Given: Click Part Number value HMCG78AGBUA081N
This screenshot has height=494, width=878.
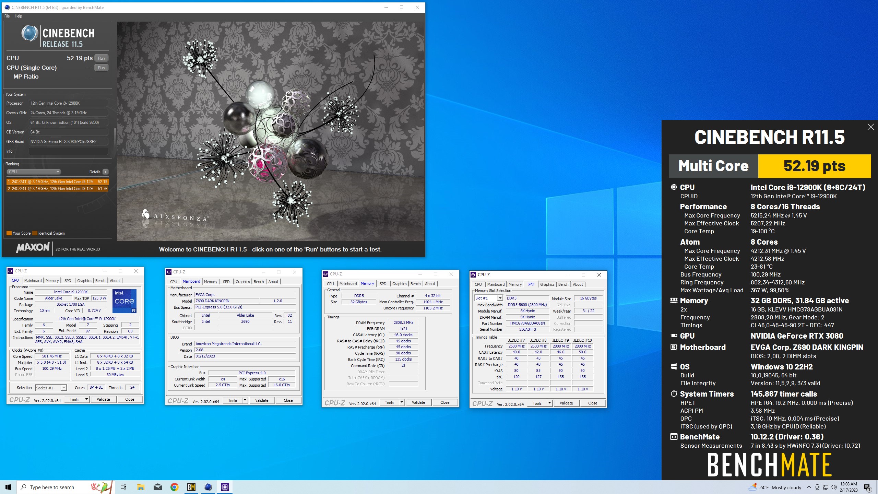Looking at the screenshot, I should (x=527, y=324).
